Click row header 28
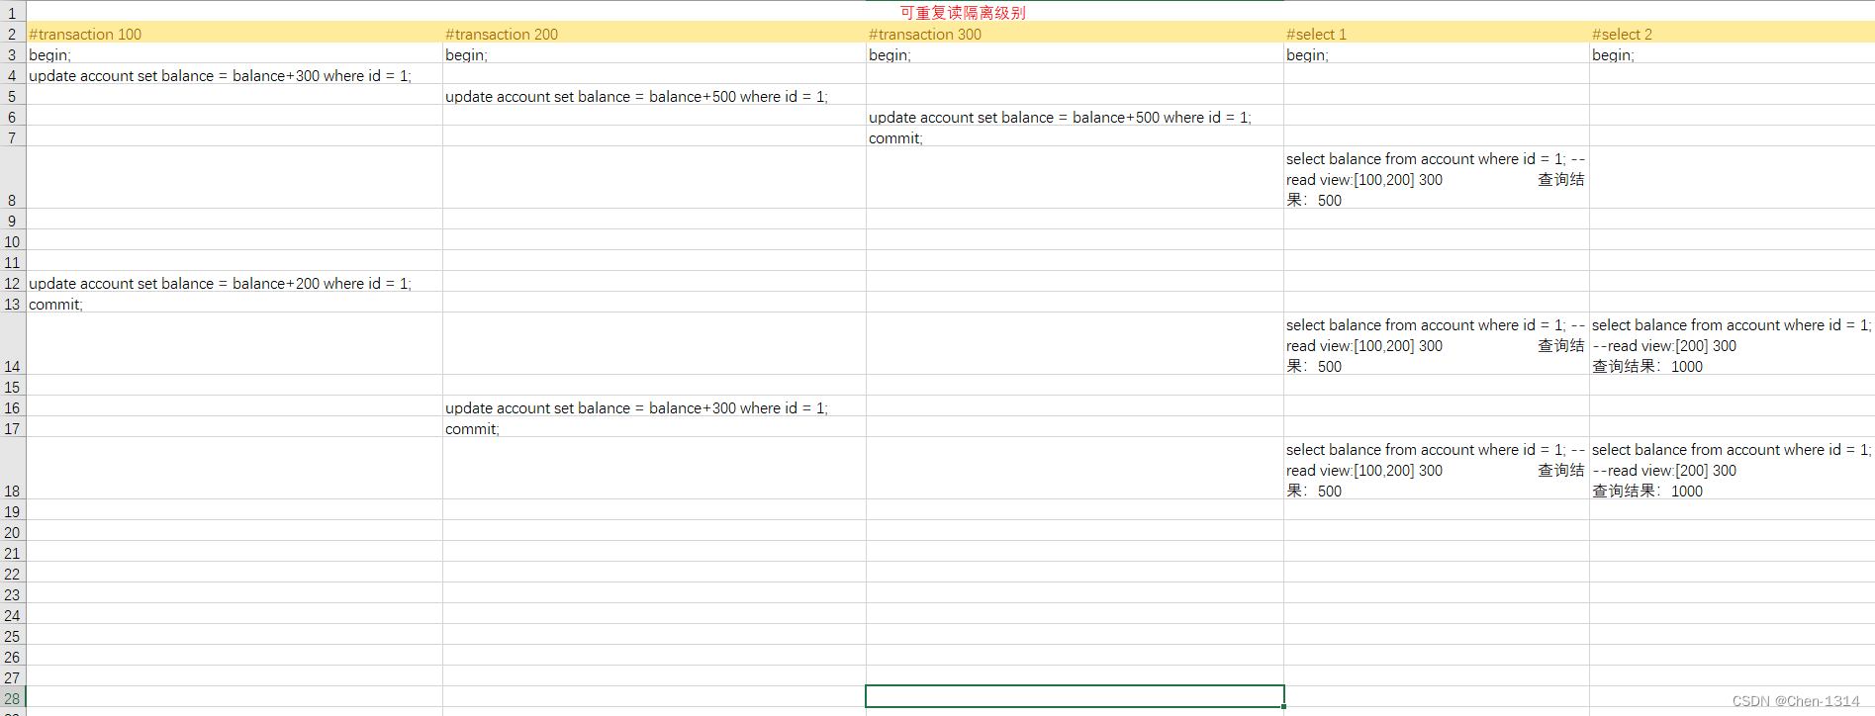Screen dimensions: 1875x716 (12, 697)
